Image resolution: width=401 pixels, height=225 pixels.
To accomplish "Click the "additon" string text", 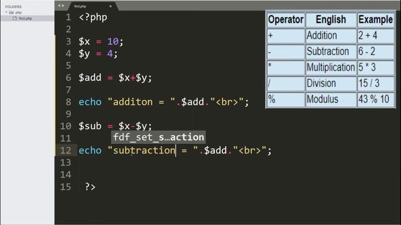I will click(x=133, y=102).
